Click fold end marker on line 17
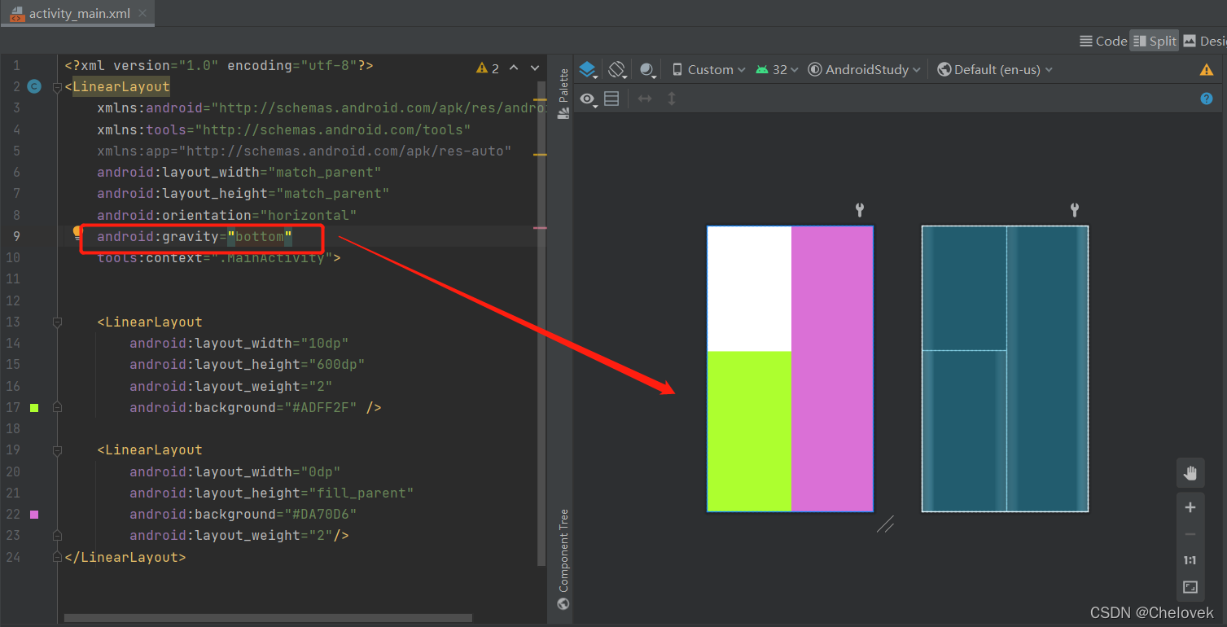 point(57,407)
